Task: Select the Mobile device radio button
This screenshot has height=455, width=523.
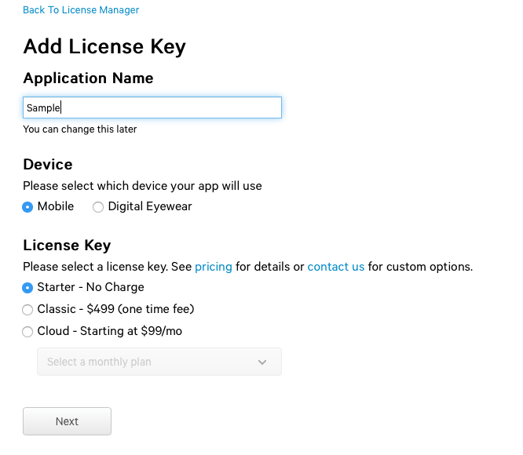Action: click(x=28, y=207)
